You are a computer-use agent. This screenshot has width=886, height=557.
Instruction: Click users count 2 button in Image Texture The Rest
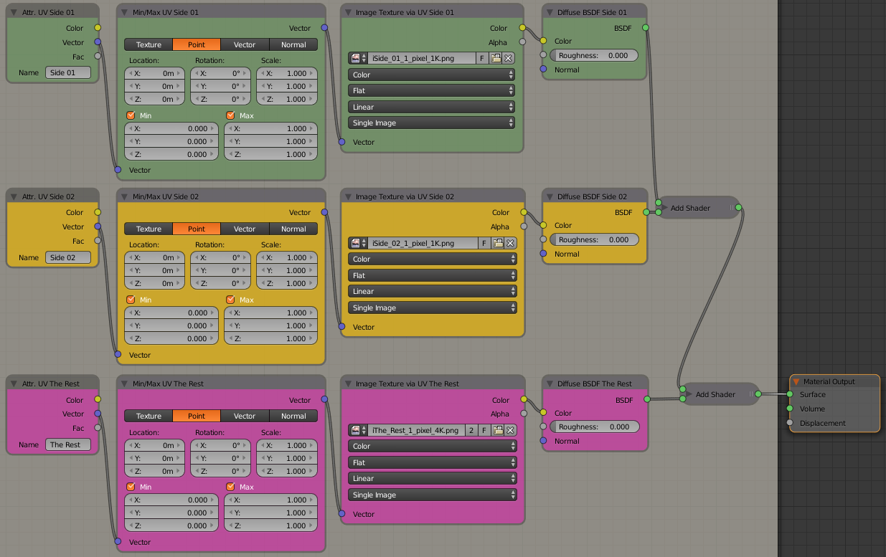[471, 430]
